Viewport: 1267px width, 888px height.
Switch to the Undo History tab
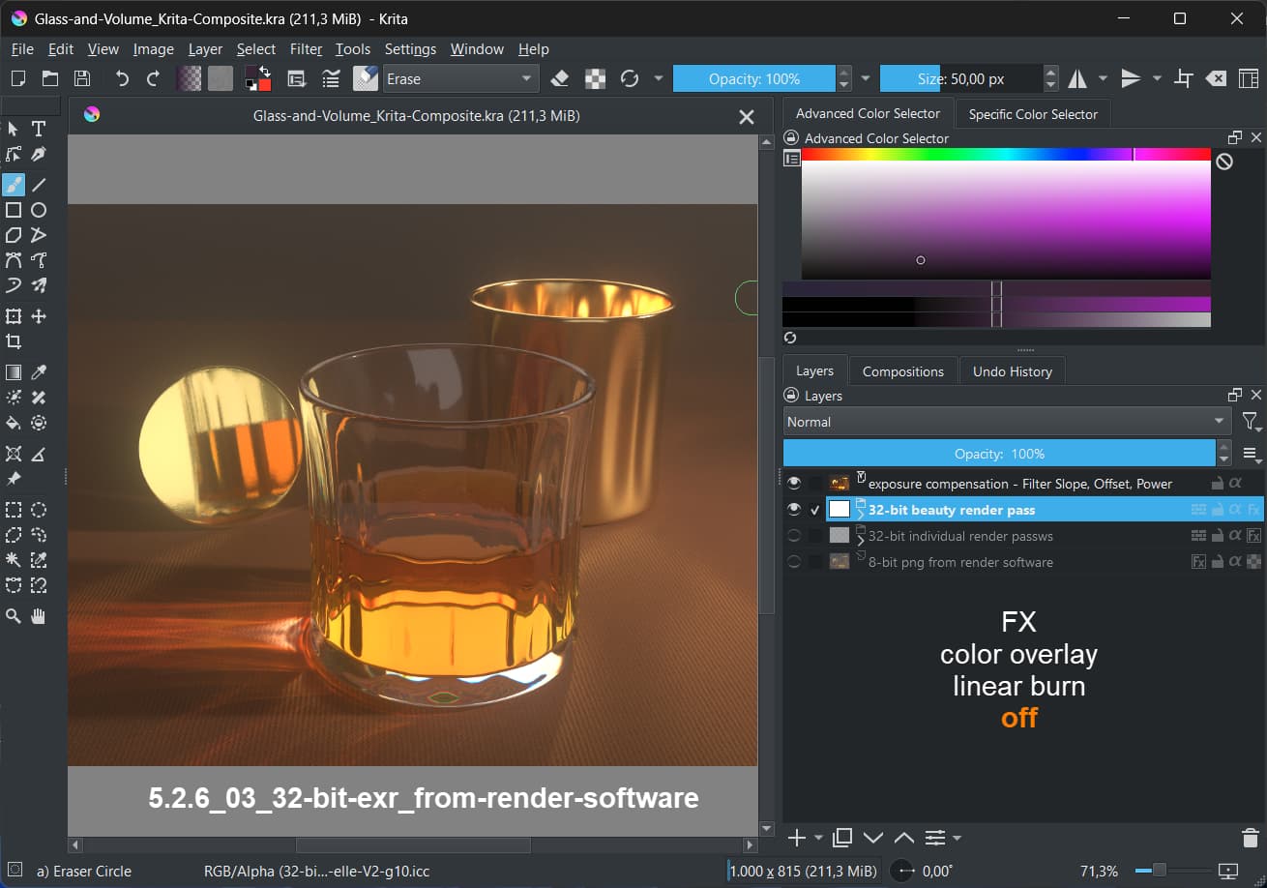click(x=1012, y=371)
